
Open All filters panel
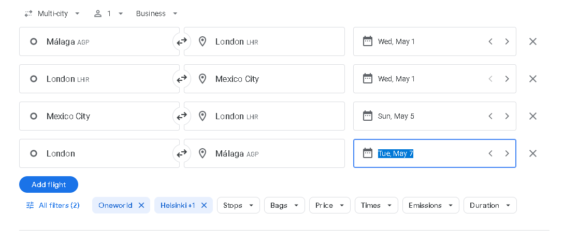[x=53, y=205]
